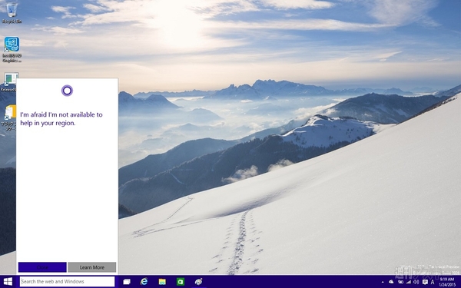Click the Learn More button
Viewport: 461px width, 288px height.
coord(92,267)
